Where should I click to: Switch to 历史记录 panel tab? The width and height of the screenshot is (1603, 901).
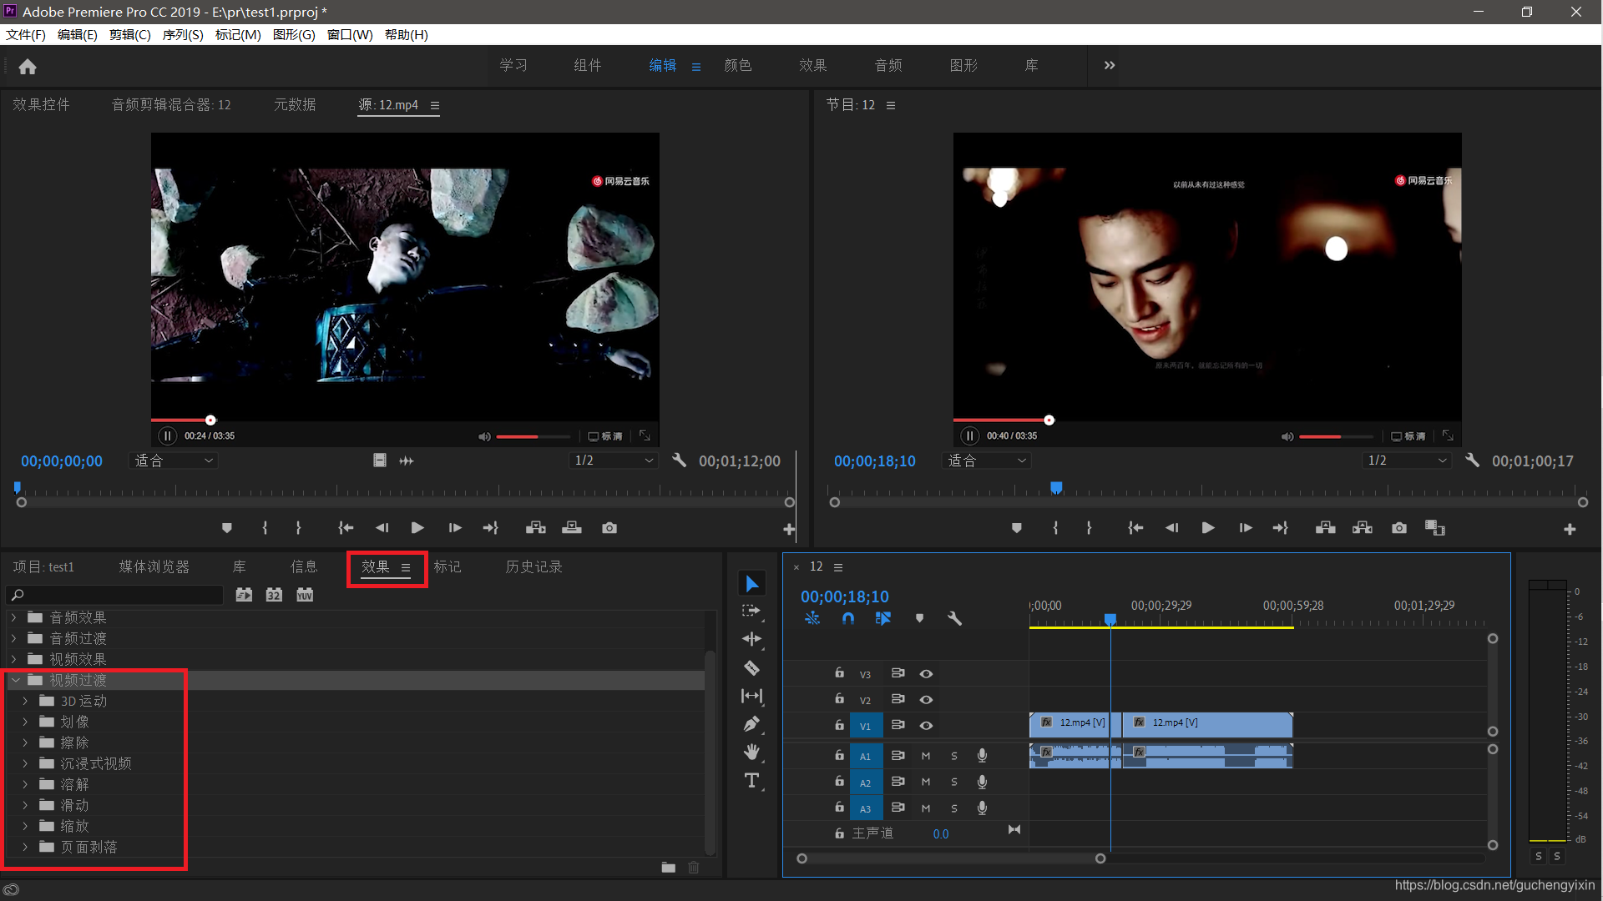click(x=534, y=566)
